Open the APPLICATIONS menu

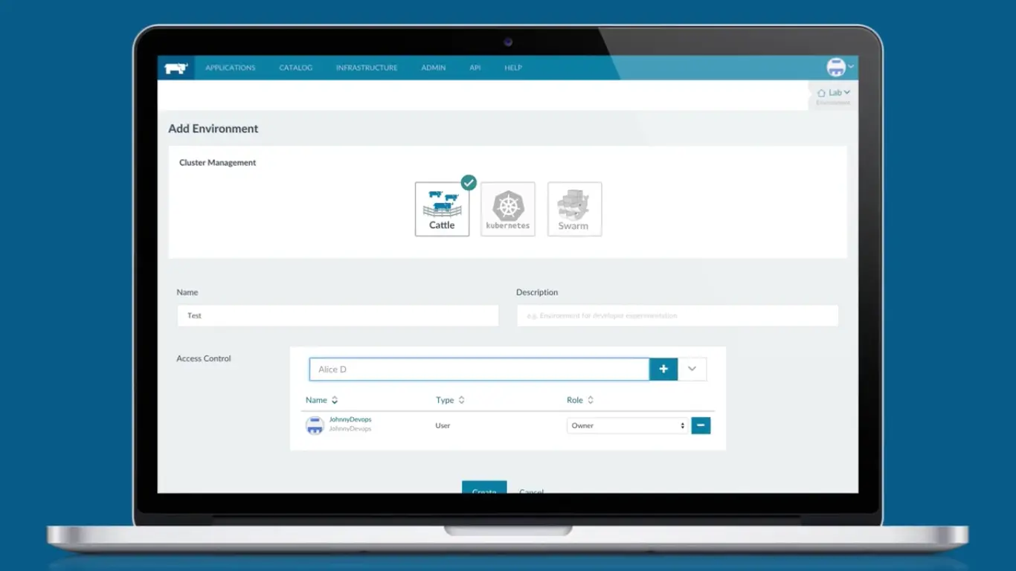point(230,68)
